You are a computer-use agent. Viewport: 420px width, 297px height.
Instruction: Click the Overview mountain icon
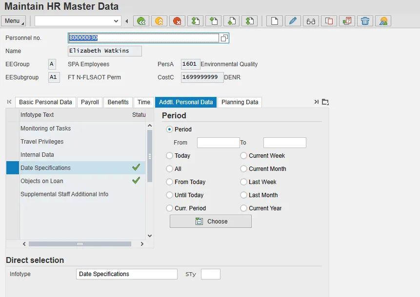[x=383, y=21]
